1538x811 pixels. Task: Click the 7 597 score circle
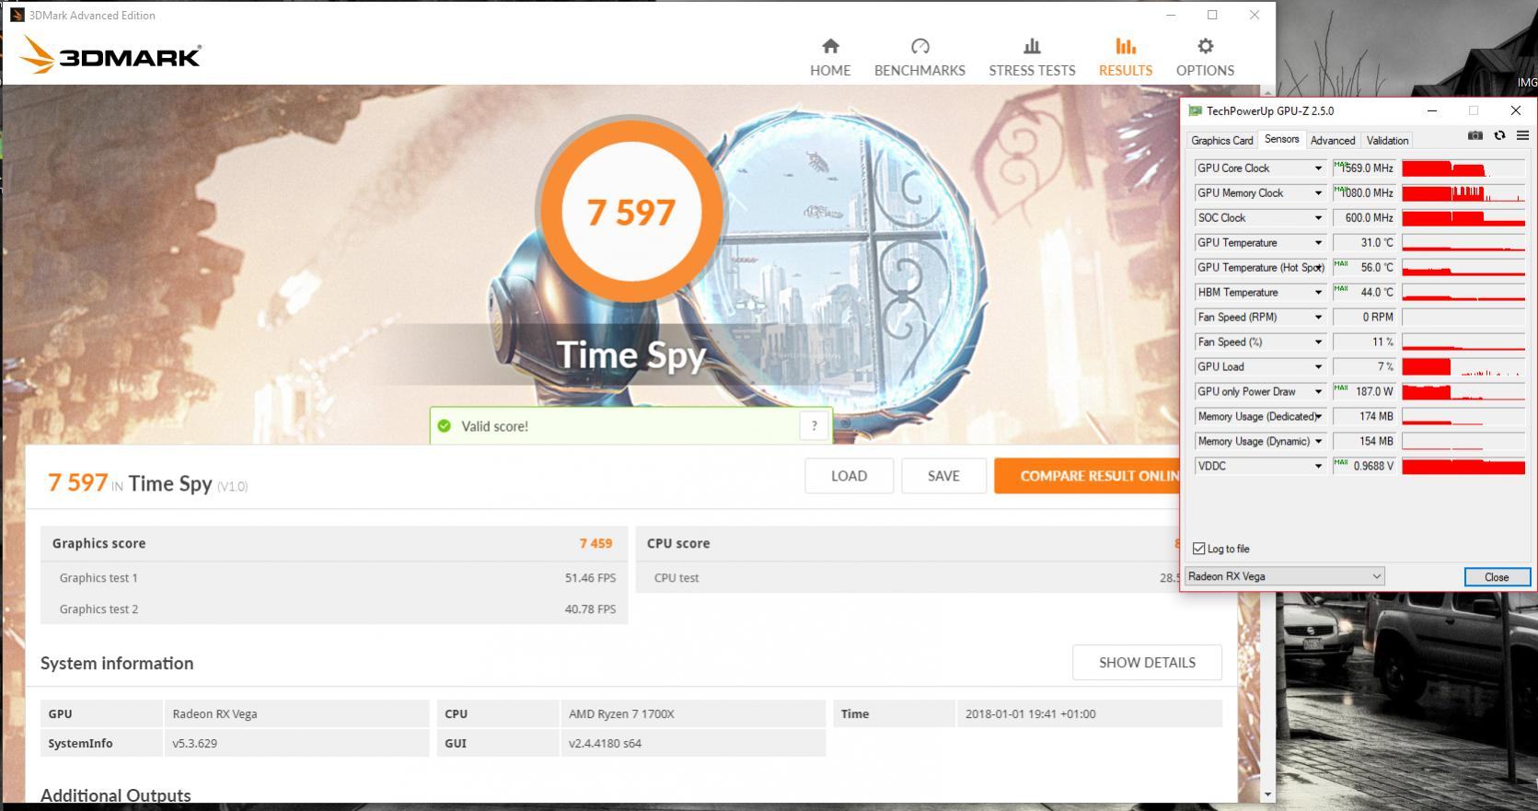pos(631,211)
